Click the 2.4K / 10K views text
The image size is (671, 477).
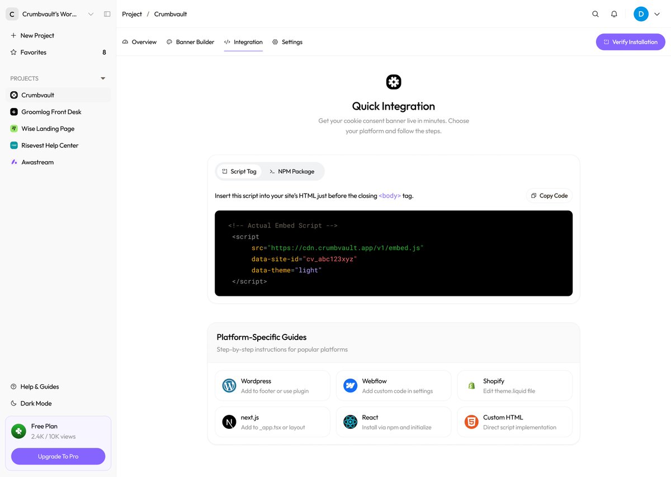click(53, 436)
